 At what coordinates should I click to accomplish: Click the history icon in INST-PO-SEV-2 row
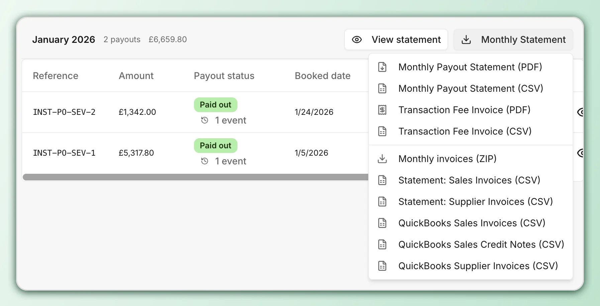pos(205,120)
